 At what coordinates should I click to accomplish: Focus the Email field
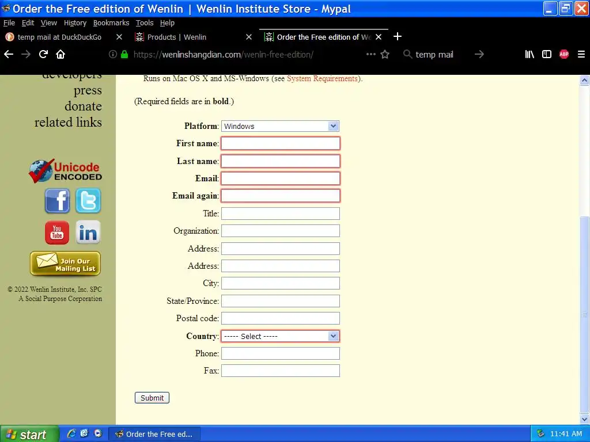tap(281, 178)
